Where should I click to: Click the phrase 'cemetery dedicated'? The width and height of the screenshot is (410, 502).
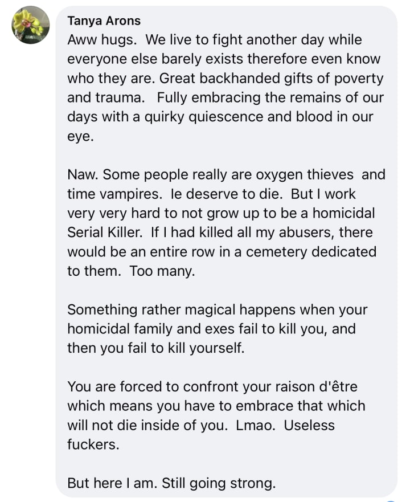click(311, 252)
